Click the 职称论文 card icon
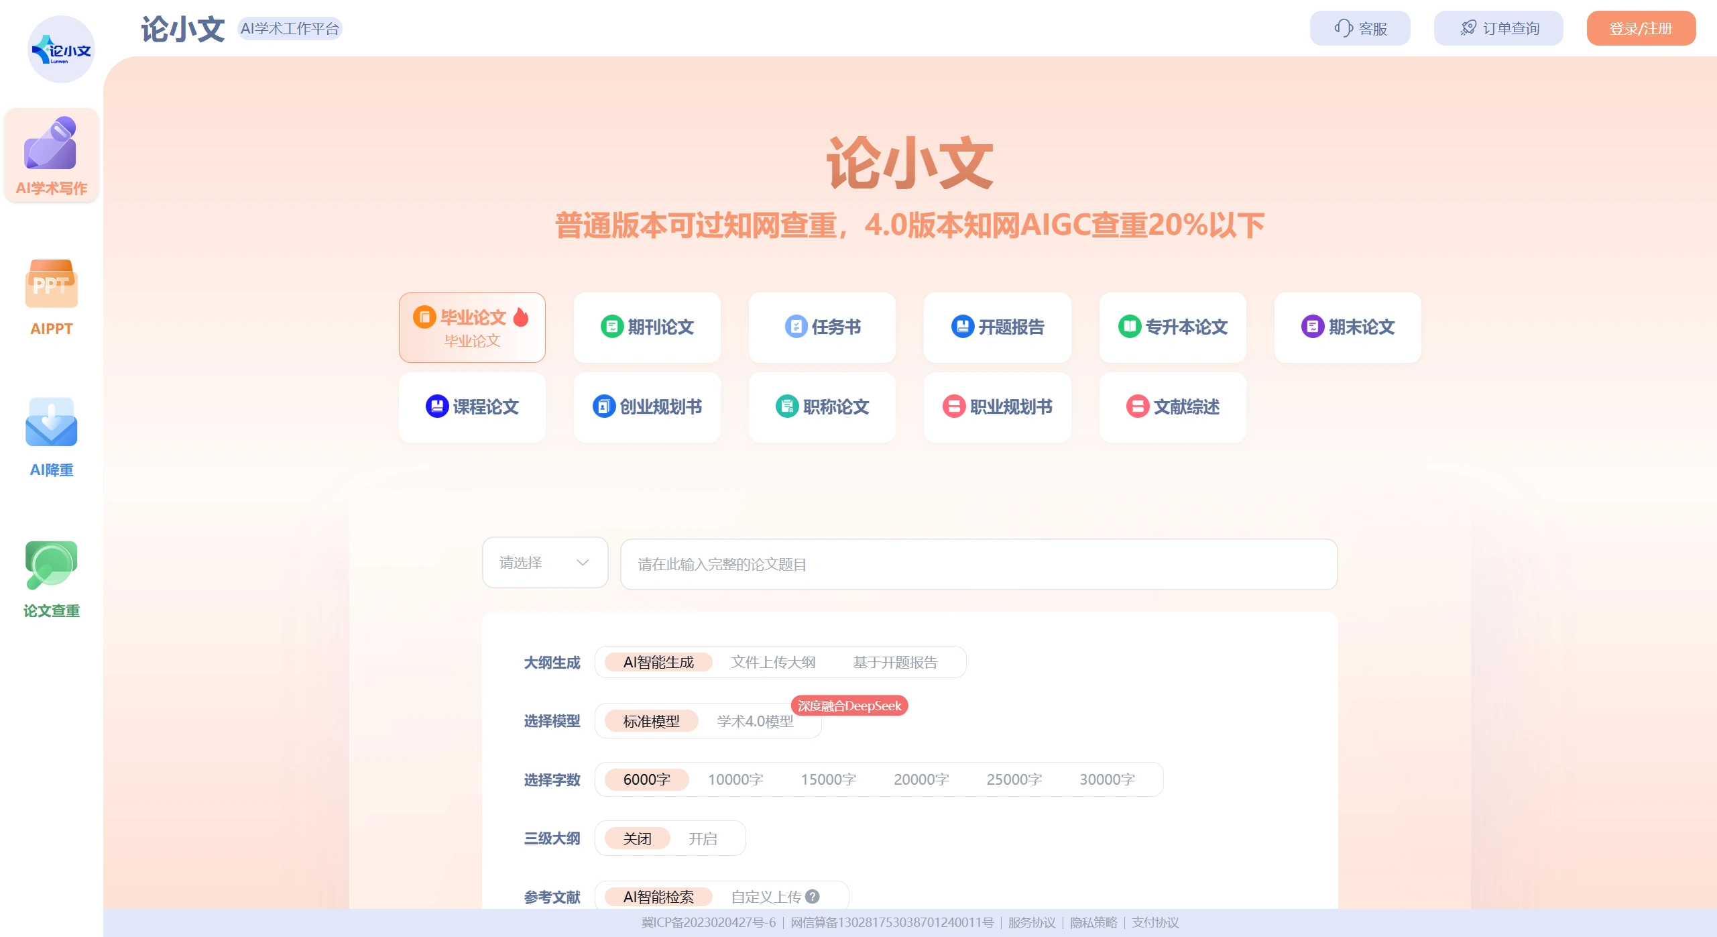The height and width of the screenshot is (937, 1717). pyautogui.click(x=788, y=406)
